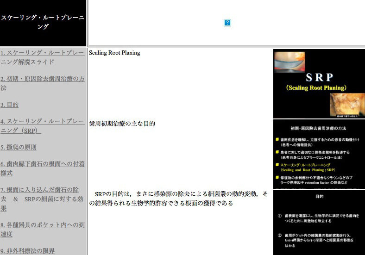Click the black スケーリング・ルートプレーニング page header
This screenshot has width=365, height=255.
[43, 22]
